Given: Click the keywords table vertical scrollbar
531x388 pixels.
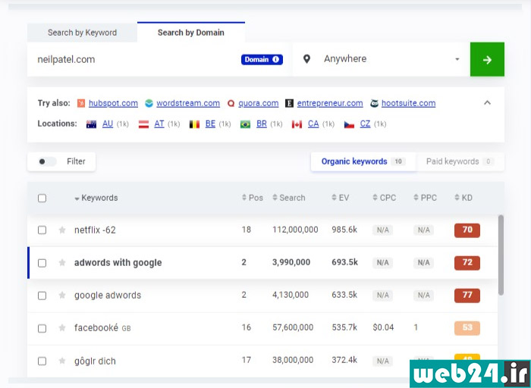Looking at the screenshot, I should click(x=501, y=255).
